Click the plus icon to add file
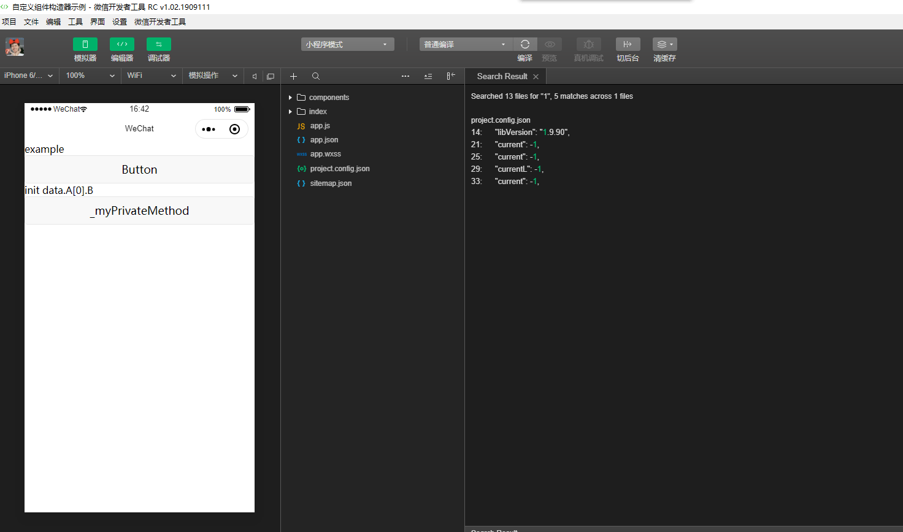903x532 pixels. click(x=293, y=76)
